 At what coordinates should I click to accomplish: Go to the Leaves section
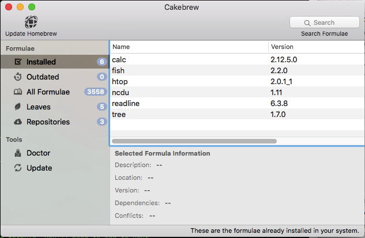coord(55,107)
